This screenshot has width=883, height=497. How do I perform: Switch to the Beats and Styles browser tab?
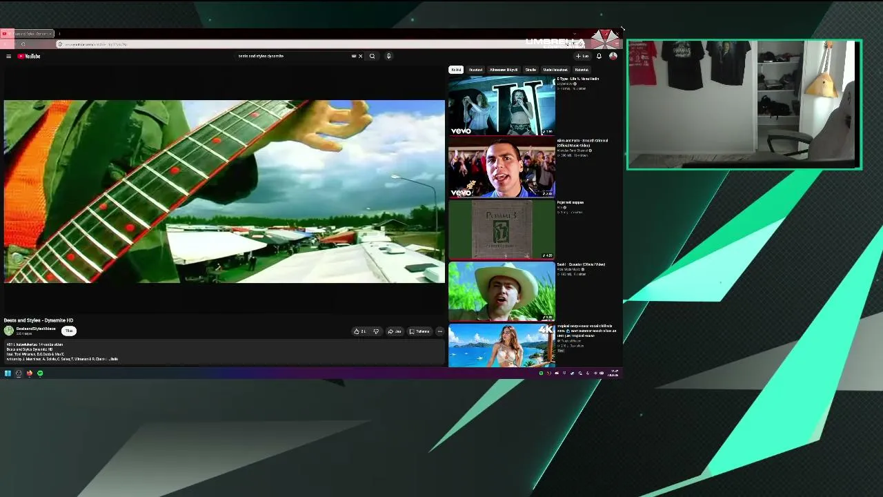pyautogui.click(x=28, y=33)
